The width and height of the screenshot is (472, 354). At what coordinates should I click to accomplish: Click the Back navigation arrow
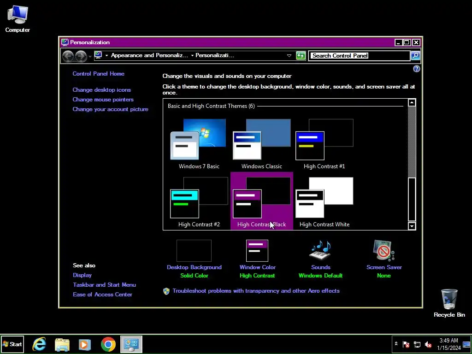coord(68,56)
